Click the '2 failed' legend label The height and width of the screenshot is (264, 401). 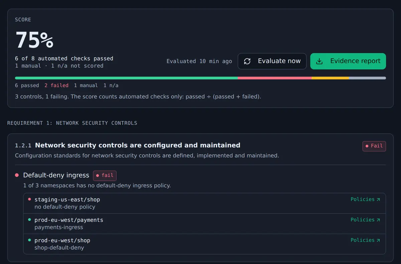[56, 86]
